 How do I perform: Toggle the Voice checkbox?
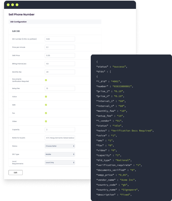46,96
